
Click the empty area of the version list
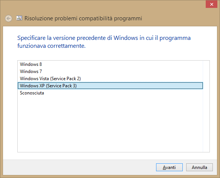[x=110, y=124]
